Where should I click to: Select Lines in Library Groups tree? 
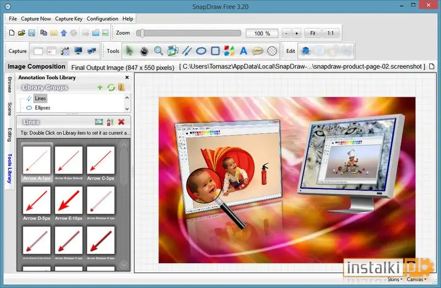40,98
